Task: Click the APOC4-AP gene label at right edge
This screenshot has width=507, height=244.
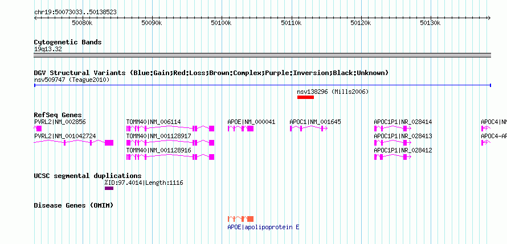Action: click(494, 136)
